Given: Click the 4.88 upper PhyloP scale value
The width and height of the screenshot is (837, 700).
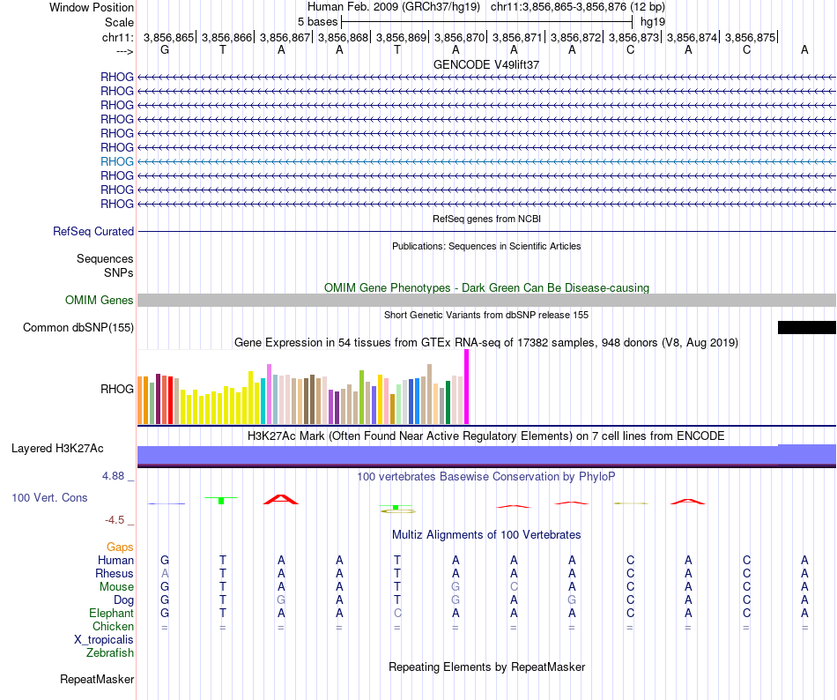Looking at the screenshot, I should 113,476.
